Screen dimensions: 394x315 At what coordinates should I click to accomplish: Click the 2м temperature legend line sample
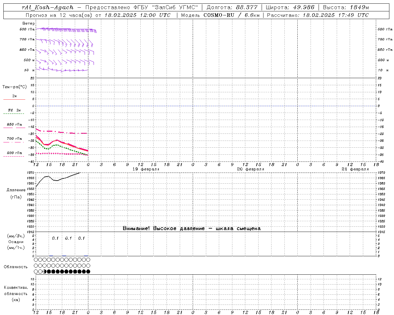tap(14, 99)
